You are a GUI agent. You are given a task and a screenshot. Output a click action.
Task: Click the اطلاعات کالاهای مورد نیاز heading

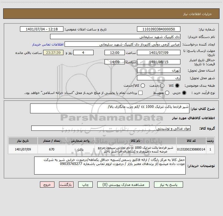coord(193,118)
